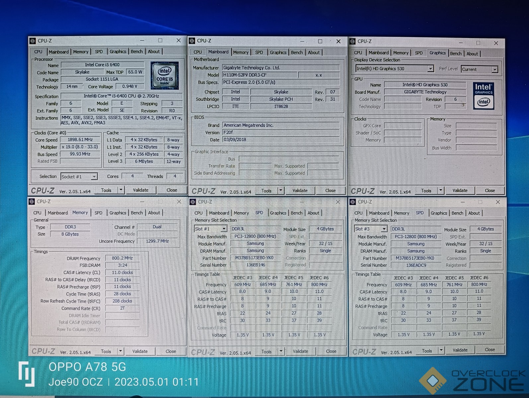Click the BIOS version F20f field

(281, 132)
